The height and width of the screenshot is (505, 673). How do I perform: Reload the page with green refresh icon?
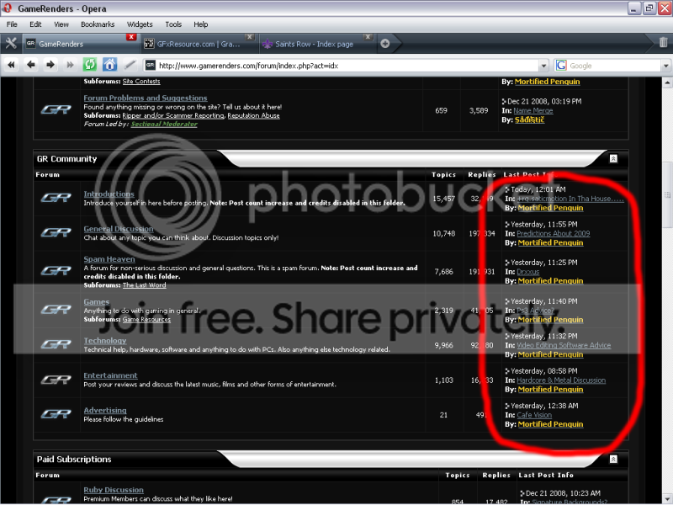pyautogui.click(x=90, y=65)
